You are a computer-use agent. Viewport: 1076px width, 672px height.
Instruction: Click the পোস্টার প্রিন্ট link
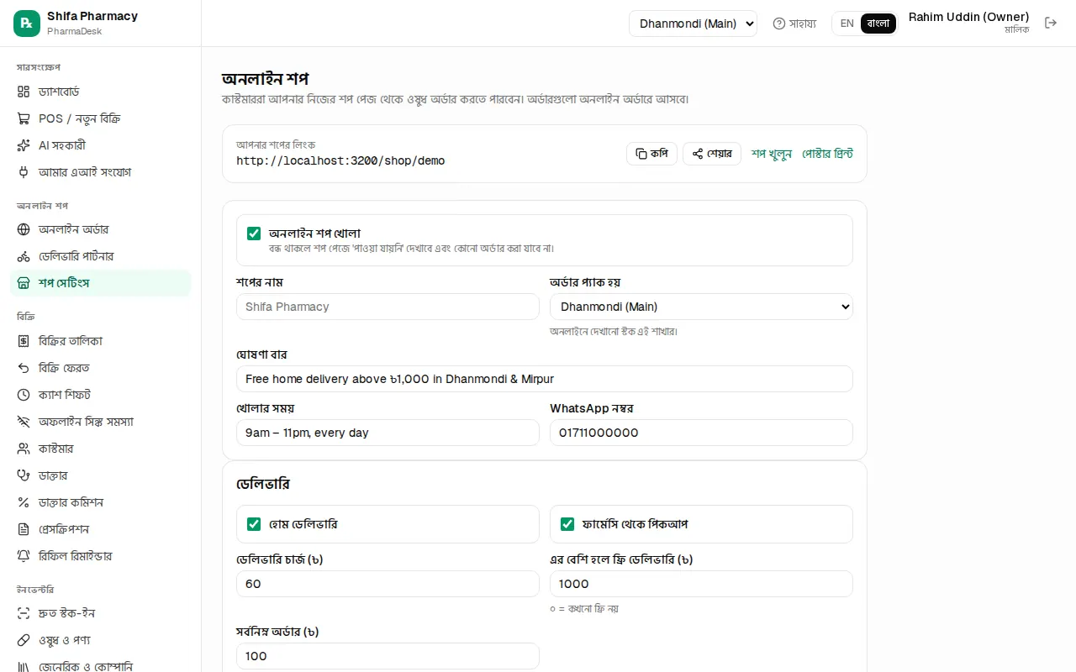tap(828, 154)
